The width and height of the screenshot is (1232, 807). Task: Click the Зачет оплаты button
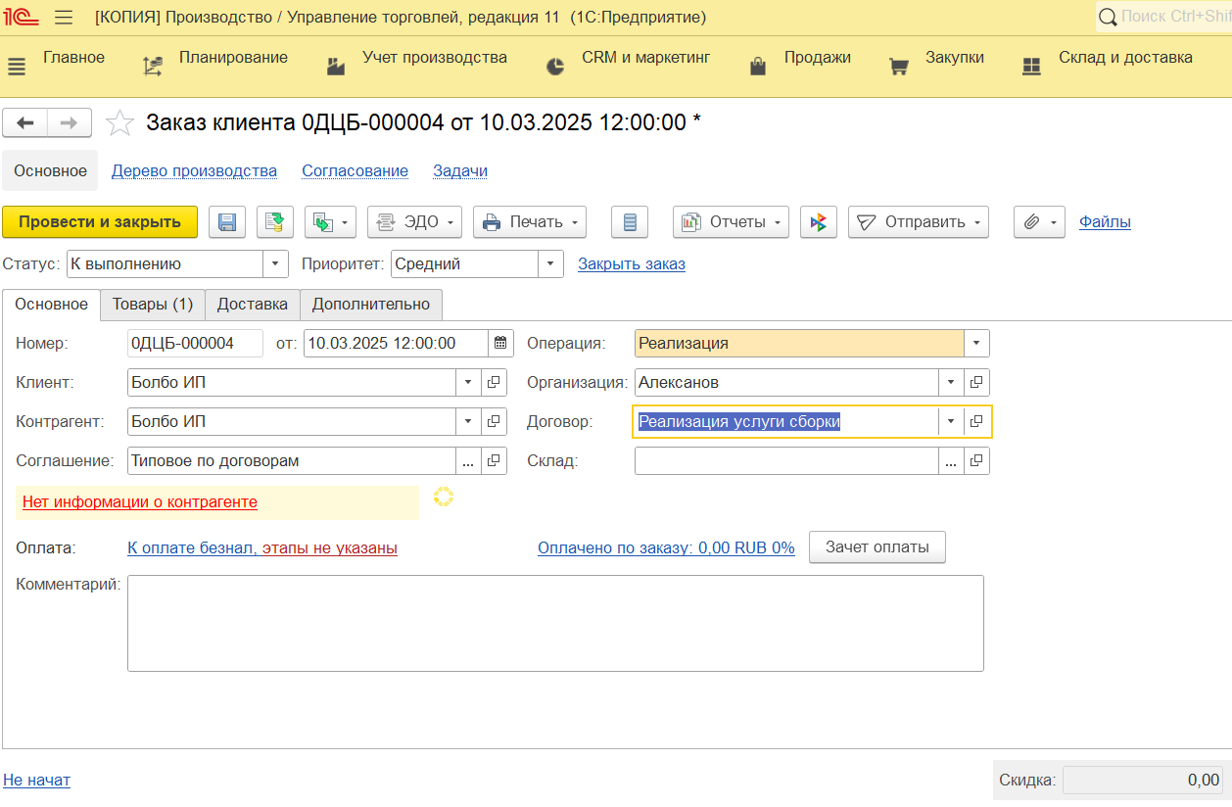pos(877,547)
